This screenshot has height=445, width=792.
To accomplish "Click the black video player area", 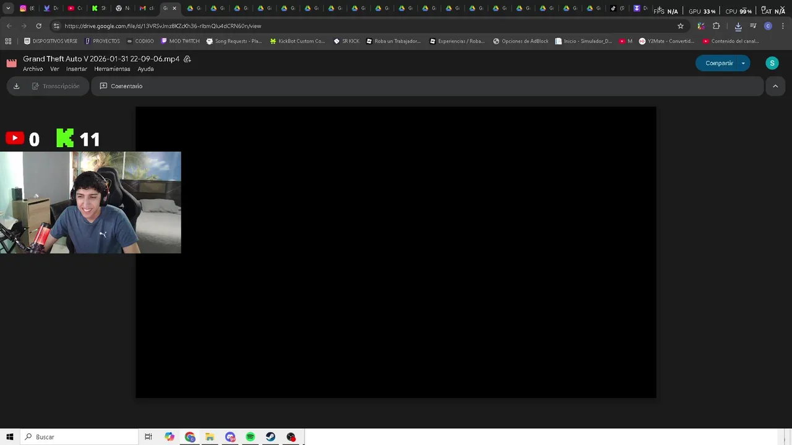I will point(396,252).
